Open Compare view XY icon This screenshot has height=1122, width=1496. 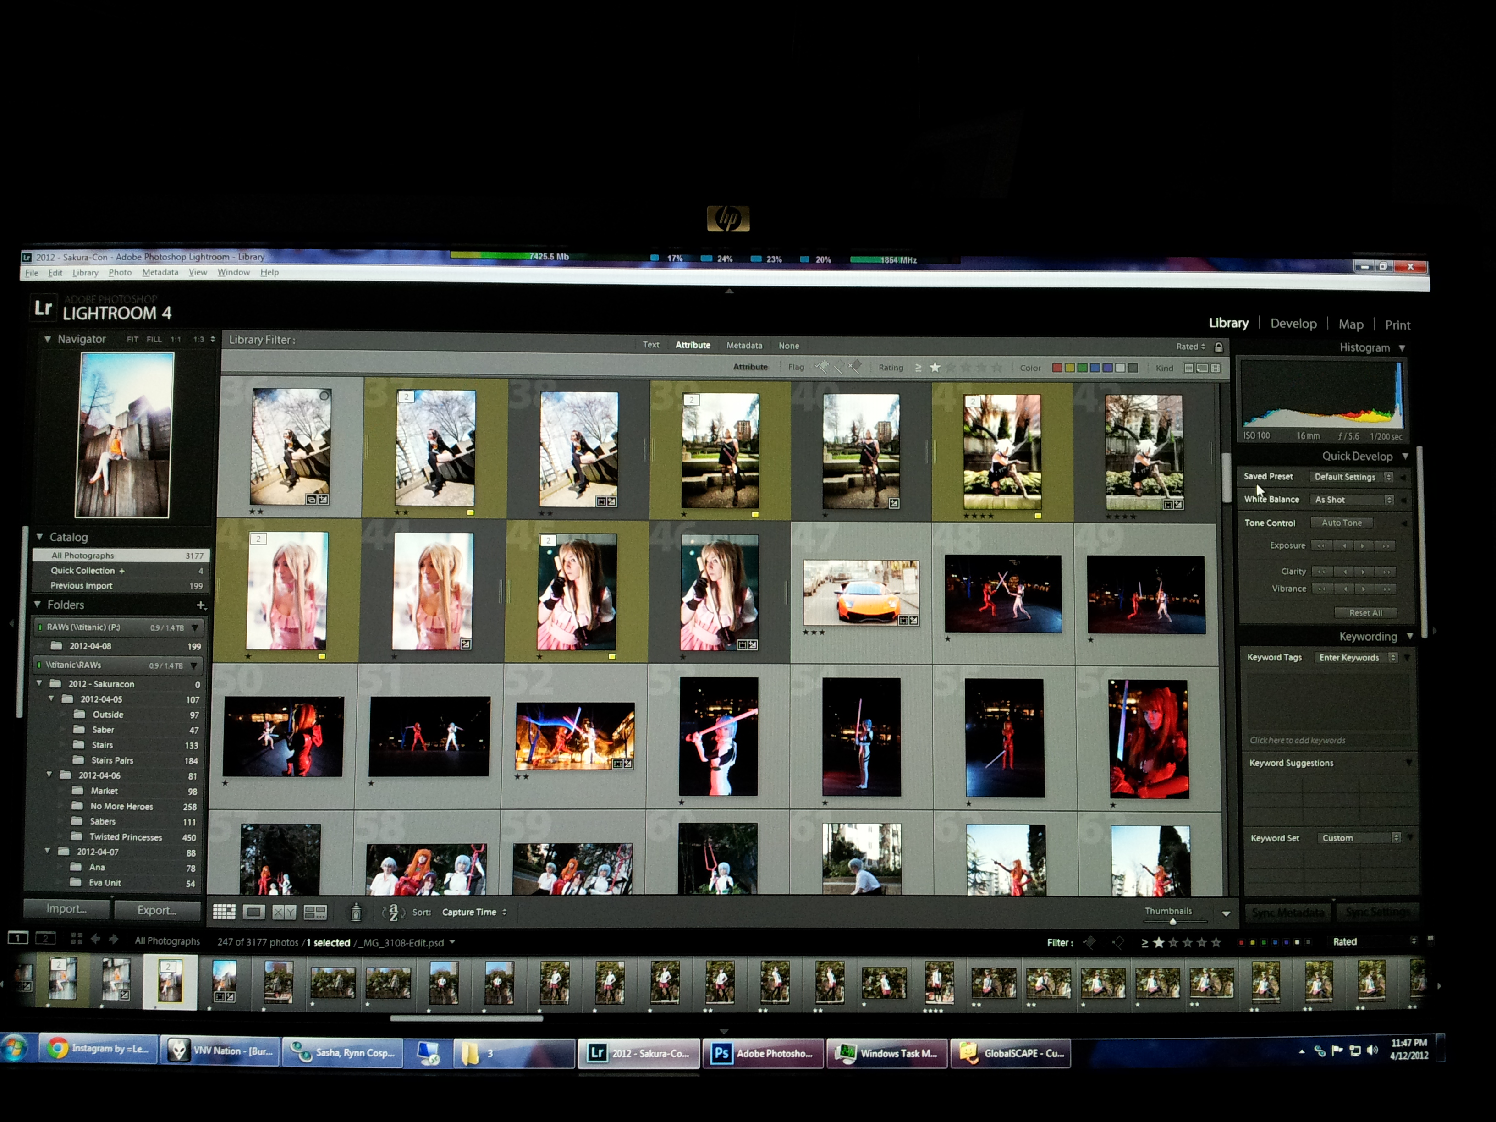tap(284, 913)
